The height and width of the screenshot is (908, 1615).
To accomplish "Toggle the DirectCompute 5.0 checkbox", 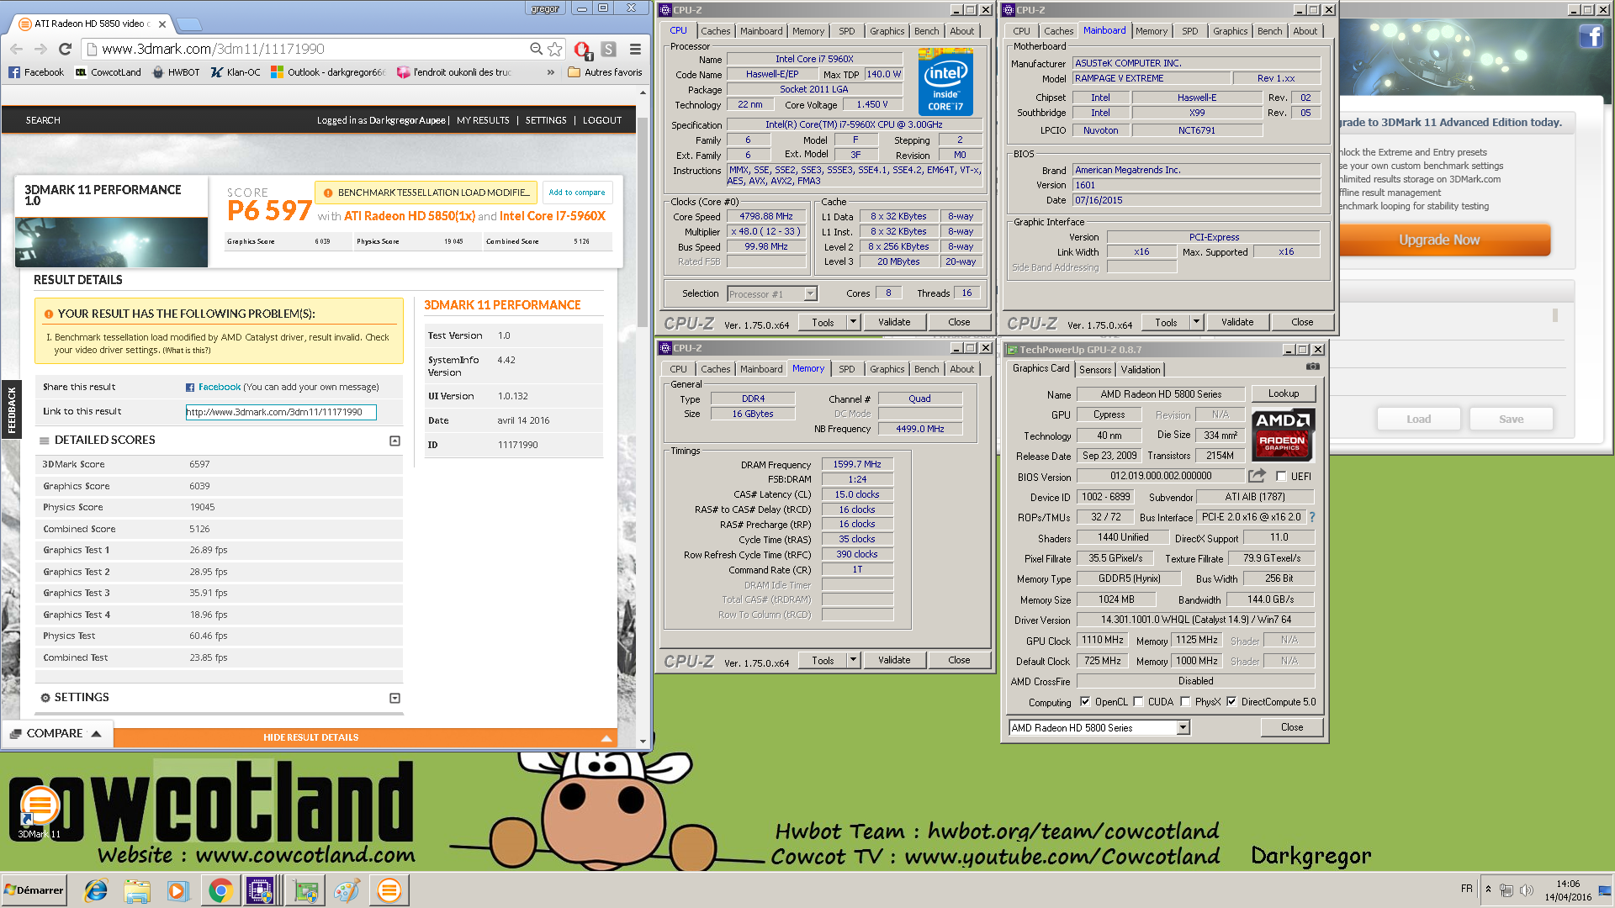I will pyautogui.click(x=1231, y=702).
